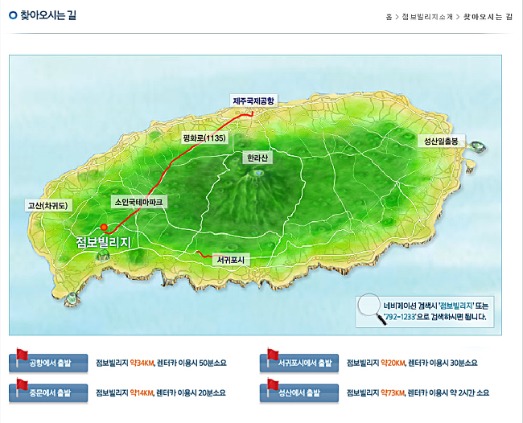This screenshot has width=523, height=423.
Task: Click the 약34KM distance text
Action: [142, 363]
